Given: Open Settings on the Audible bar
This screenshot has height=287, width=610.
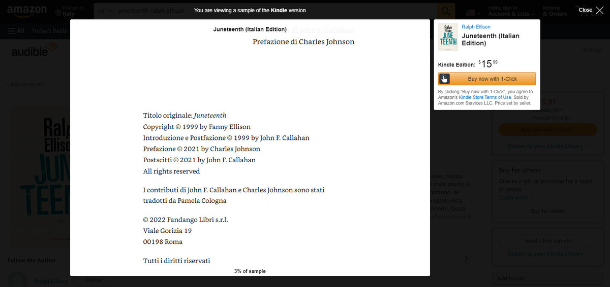Looking at the screenshot, I should 592,50.
